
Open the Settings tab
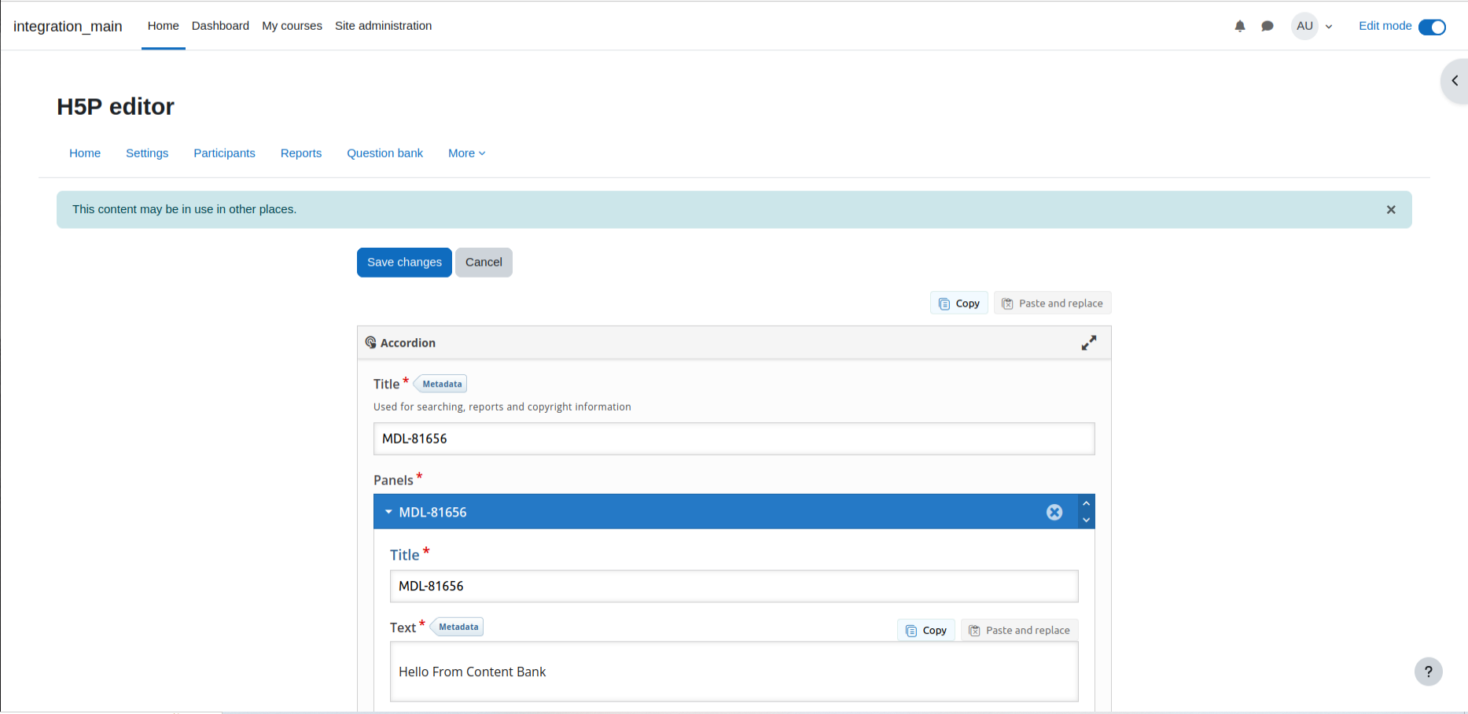[147, 153]
